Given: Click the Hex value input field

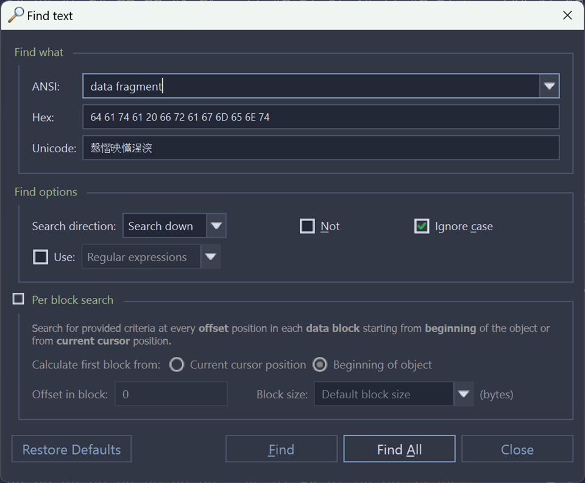Looking at the screenshot, I should click(x=321, y=117).
